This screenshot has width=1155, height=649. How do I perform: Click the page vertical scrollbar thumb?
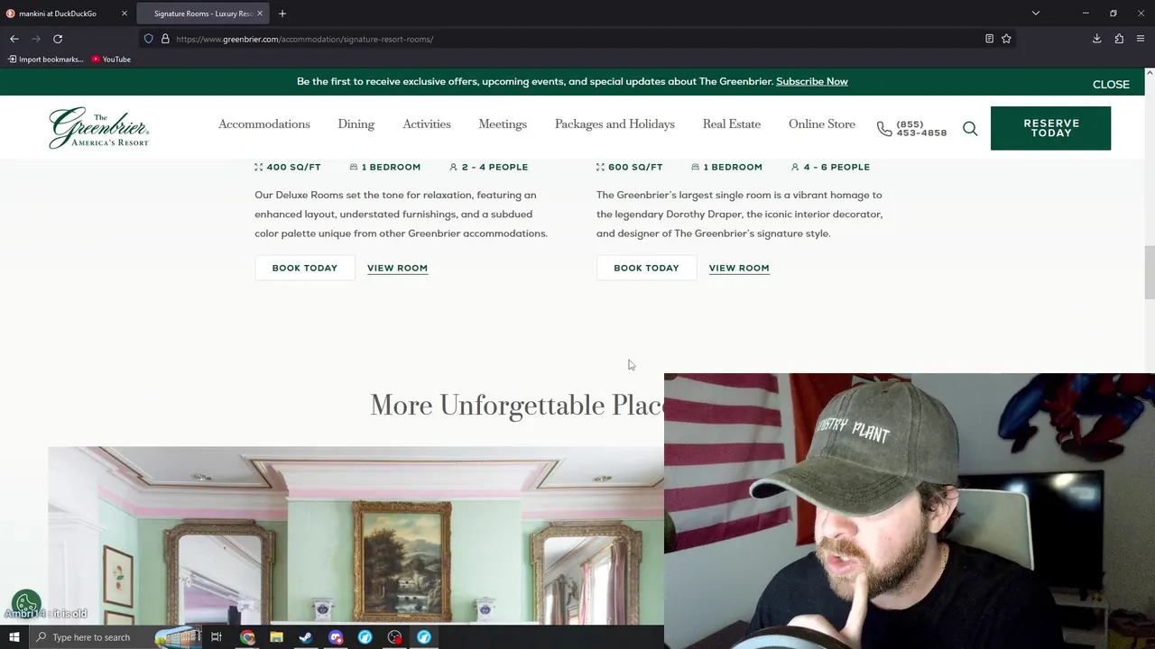[x=1150, y=271]
